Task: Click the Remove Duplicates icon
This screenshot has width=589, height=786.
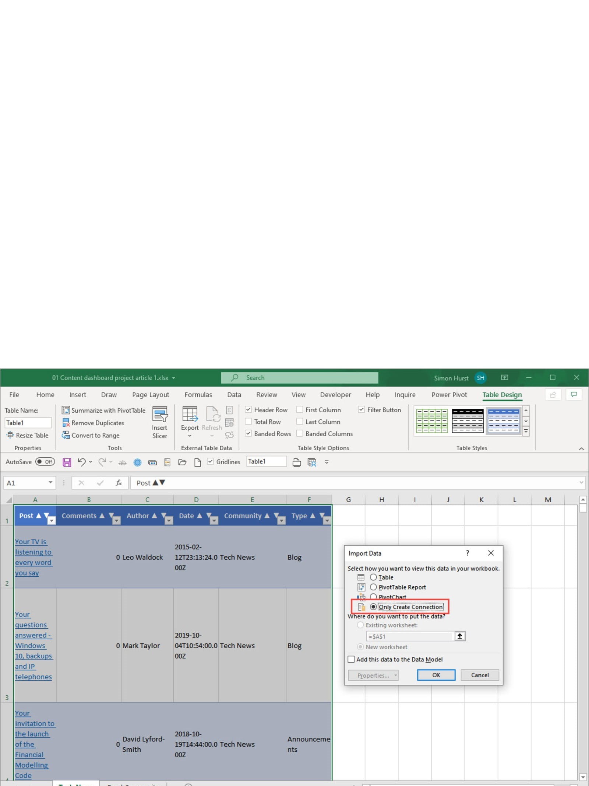Action: pyautogui.click(x=66, y=423)
